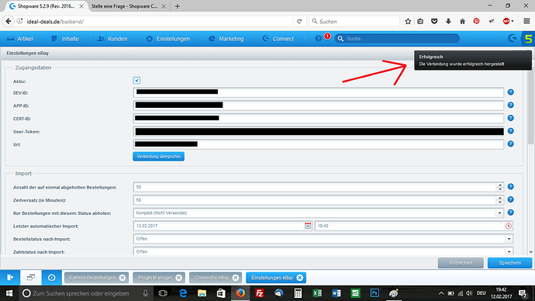The image size is (535, 301).
Task: Increase the number of fetched orders stepper
Action: click(500, 185)
